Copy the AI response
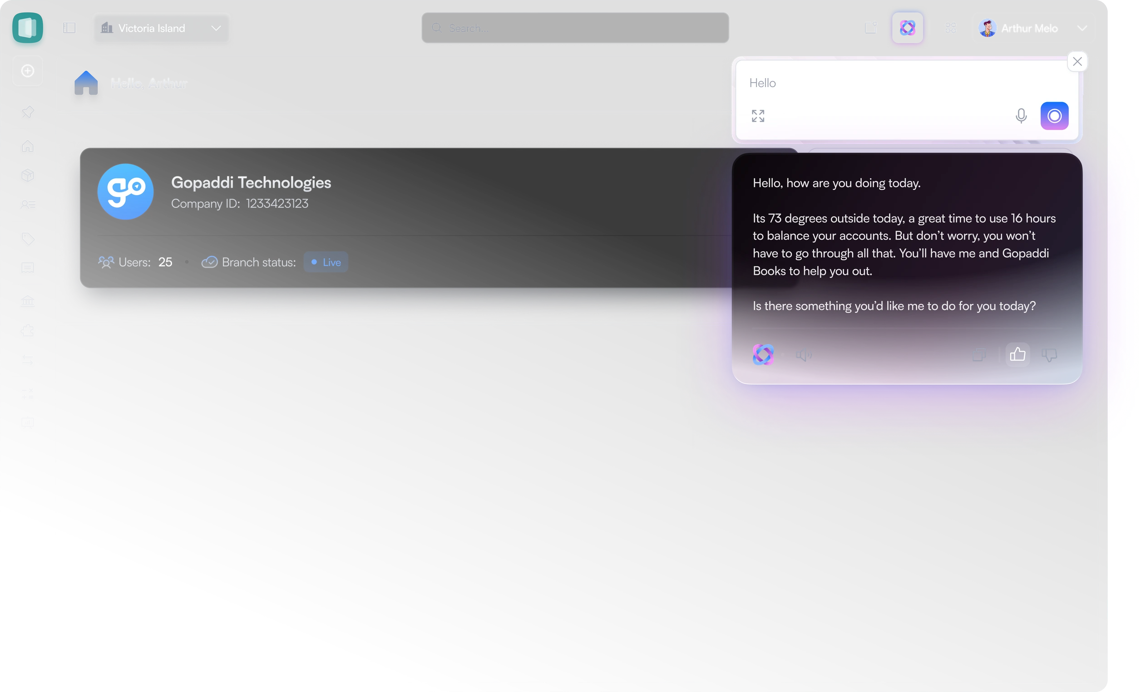This screenshot has height=692, width=1146. tap(979, 355)
